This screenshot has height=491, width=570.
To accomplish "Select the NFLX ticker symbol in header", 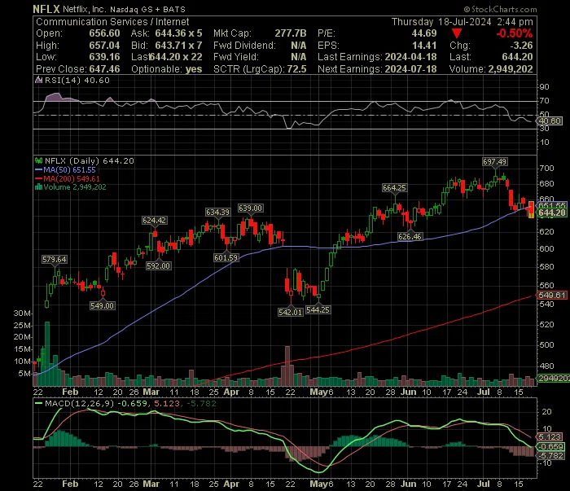I will pos(46,9).
